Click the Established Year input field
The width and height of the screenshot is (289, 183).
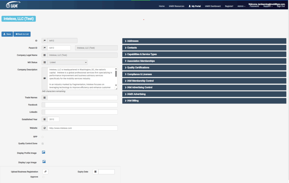click(x=53, y=119)
